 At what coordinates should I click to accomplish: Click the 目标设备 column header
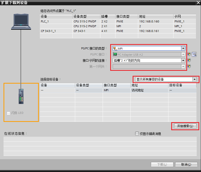coord(182,85)
